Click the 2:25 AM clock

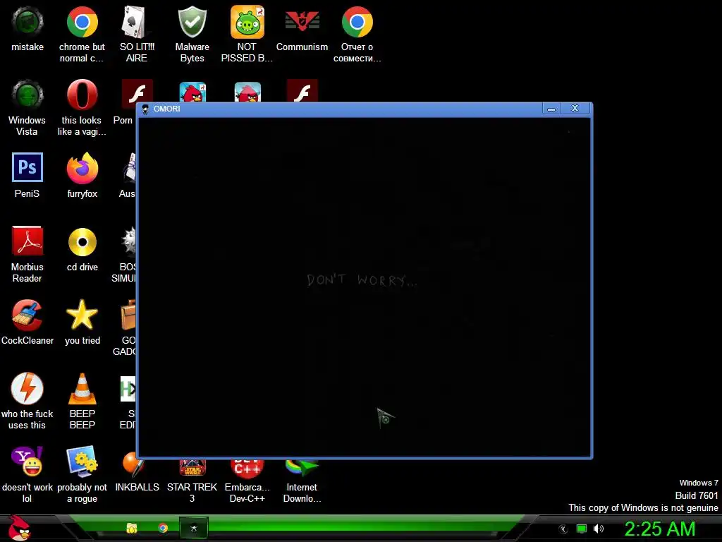point(659,529)
